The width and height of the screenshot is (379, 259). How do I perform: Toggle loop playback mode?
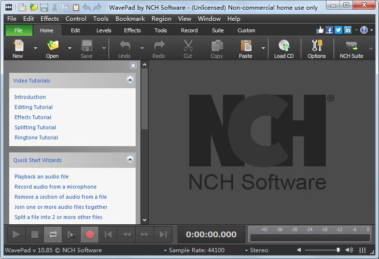pos(53,234)
